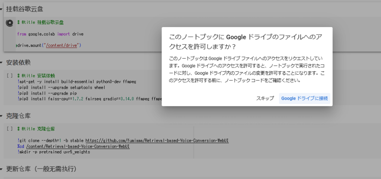Collapse the 挂载谷歌云盘 section

[1, 9]
